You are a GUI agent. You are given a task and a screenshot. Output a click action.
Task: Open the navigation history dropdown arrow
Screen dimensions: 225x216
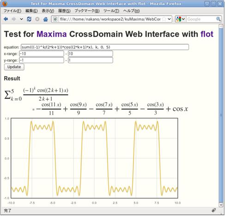click(x=21, y=19)
